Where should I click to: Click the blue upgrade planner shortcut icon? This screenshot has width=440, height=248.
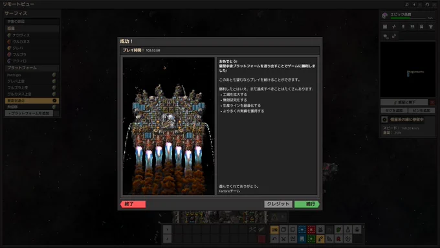point(302,230)
